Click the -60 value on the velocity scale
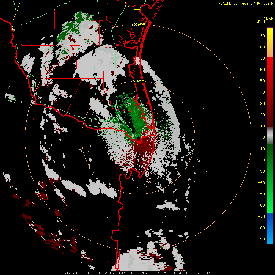The image size is (275, 275). coord(261,205)
